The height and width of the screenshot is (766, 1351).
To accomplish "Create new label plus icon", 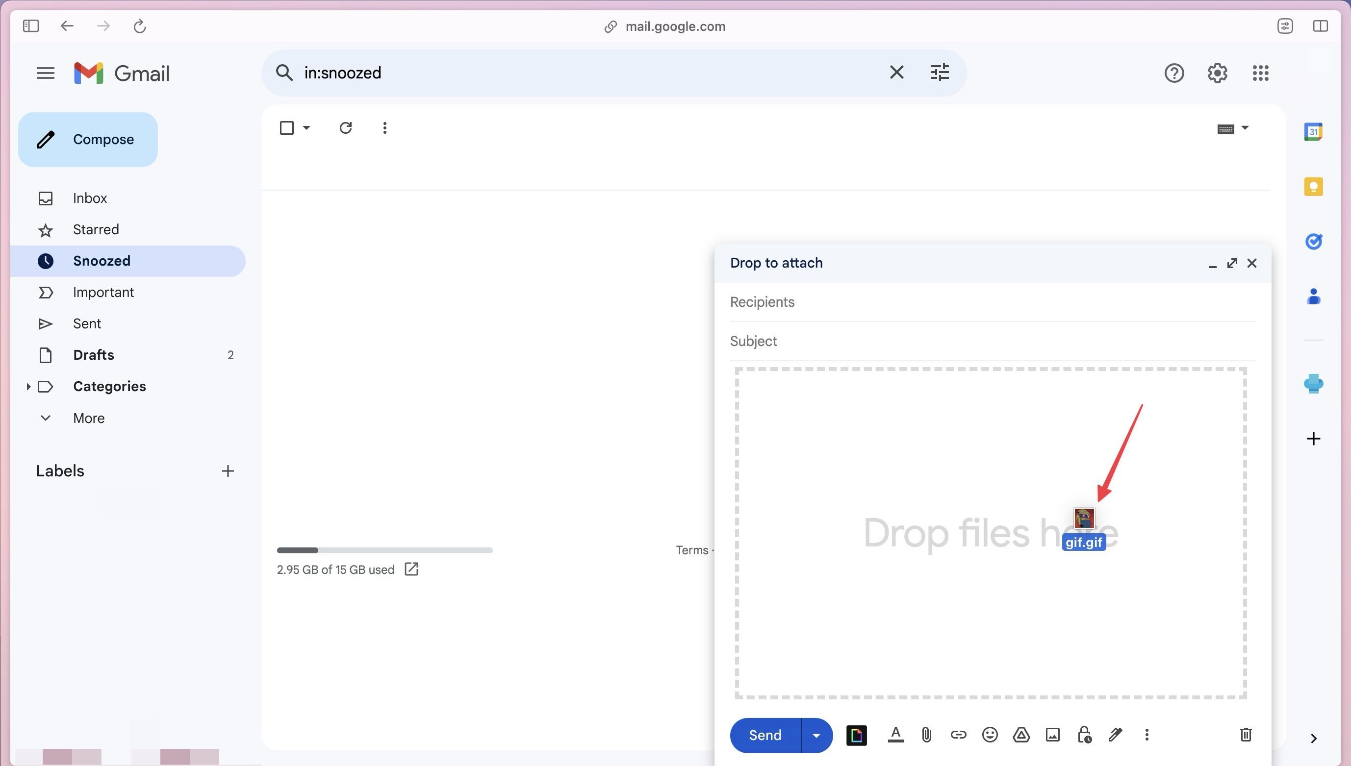I will pyautogui.click(x=228, y=471).
